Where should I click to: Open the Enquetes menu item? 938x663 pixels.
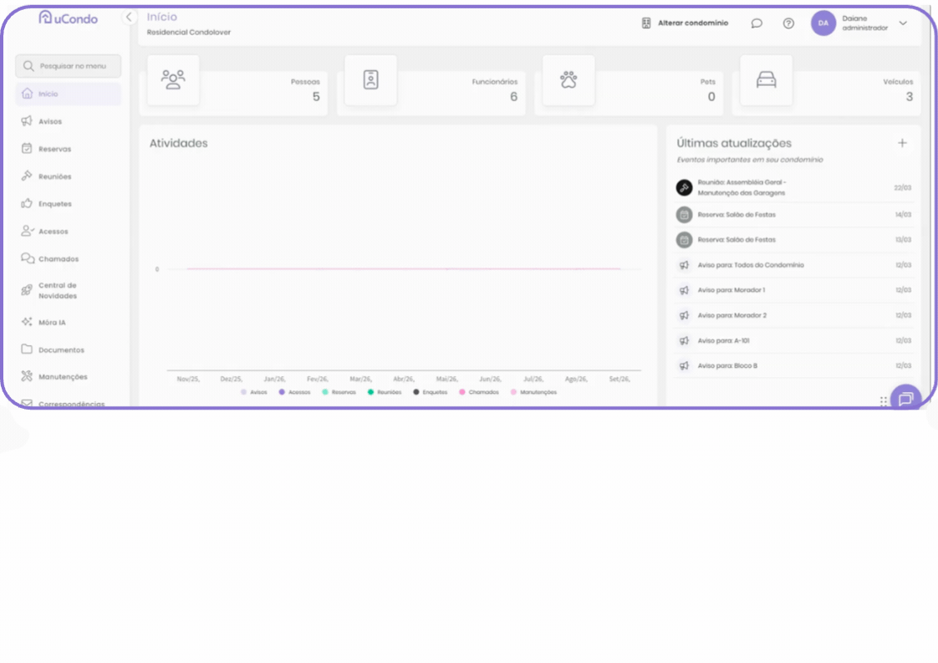(x=69, y=204)
